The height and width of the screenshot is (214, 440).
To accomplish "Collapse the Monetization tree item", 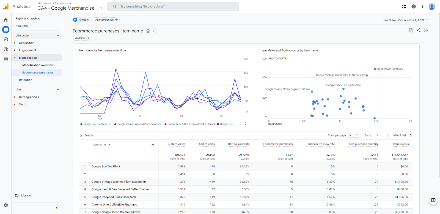I will (x=15, y=58).
